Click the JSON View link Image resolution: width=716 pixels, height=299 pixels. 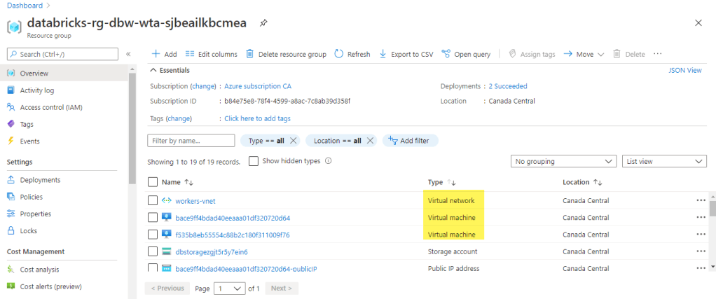pyautogui.click(x=685, y=70)
